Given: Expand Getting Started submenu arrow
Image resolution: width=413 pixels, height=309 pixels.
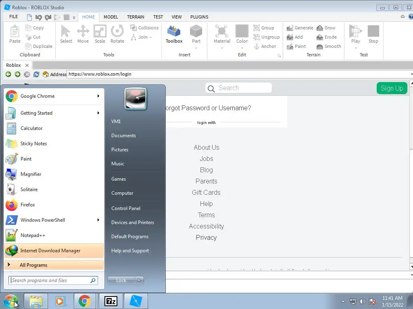Looking at the screenshot, I should 98,113.
